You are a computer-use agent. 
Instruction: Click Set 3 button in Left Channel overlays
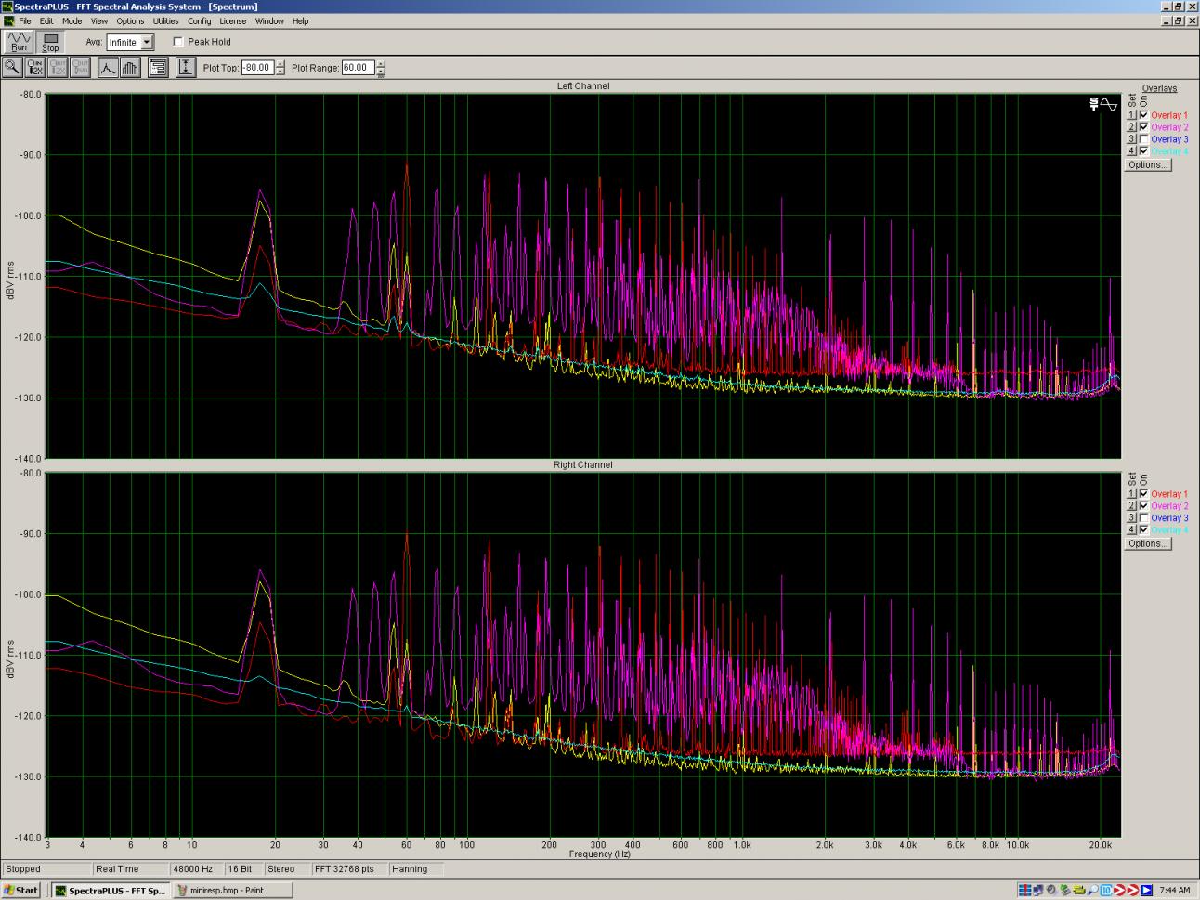pos(1132,139)
